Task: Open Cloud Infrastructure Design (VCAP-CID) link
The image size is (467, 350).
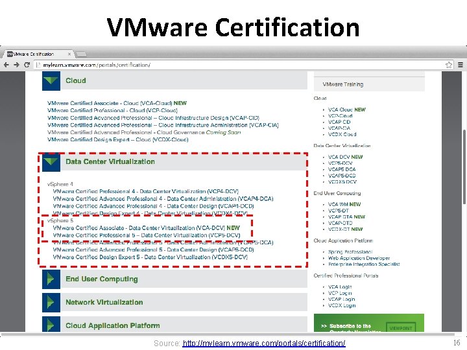Action: pyautogui.click(x=153, y=118)
